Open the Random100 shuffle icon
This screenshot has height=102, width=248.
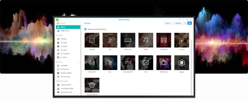click(58, 69)
